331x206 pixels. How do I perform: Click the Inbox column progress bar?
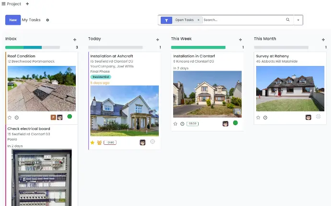point(33,47)
